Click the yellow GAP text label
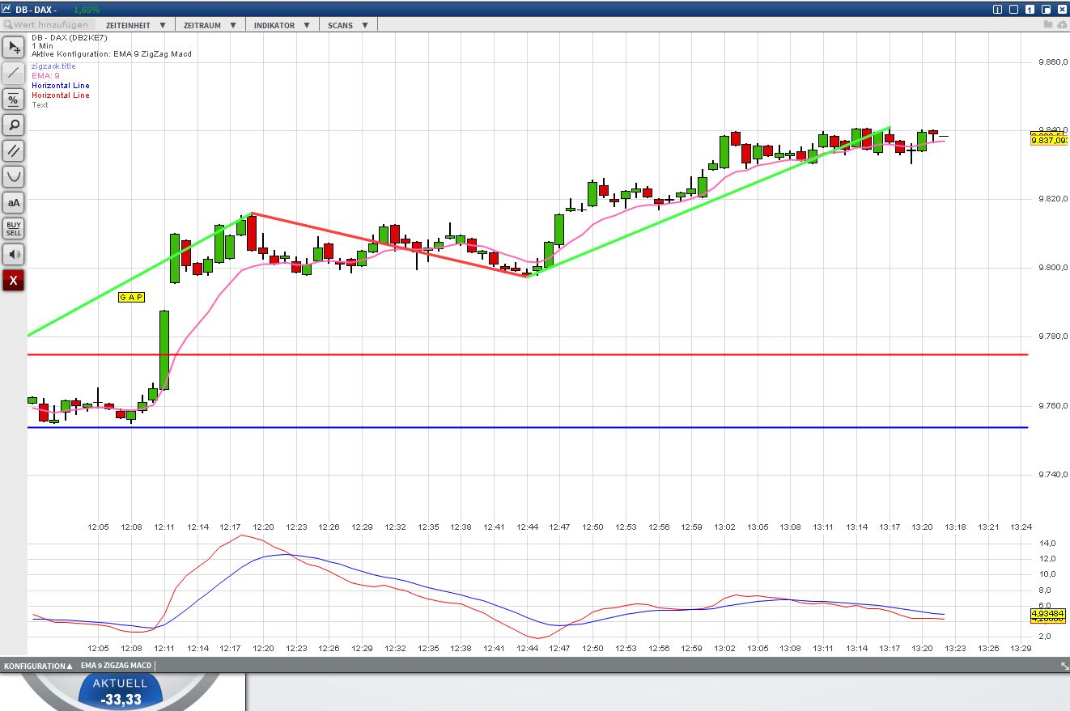 (x=131, y=298)
